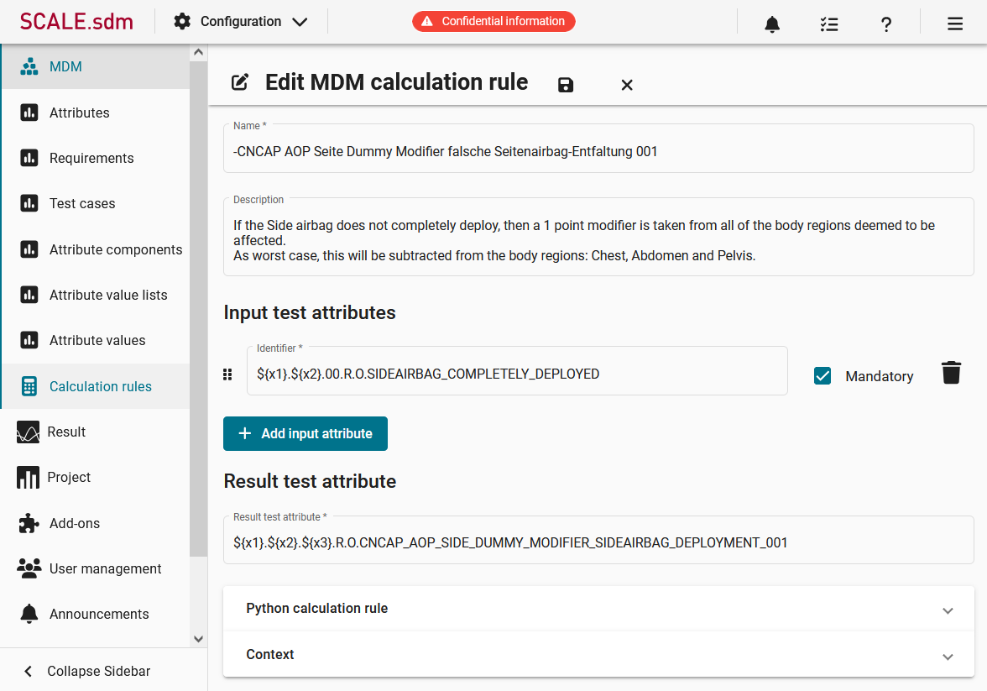Click the Attributes chart icon
This screenshot has height=691, width=987.
[x=29, y=113]
